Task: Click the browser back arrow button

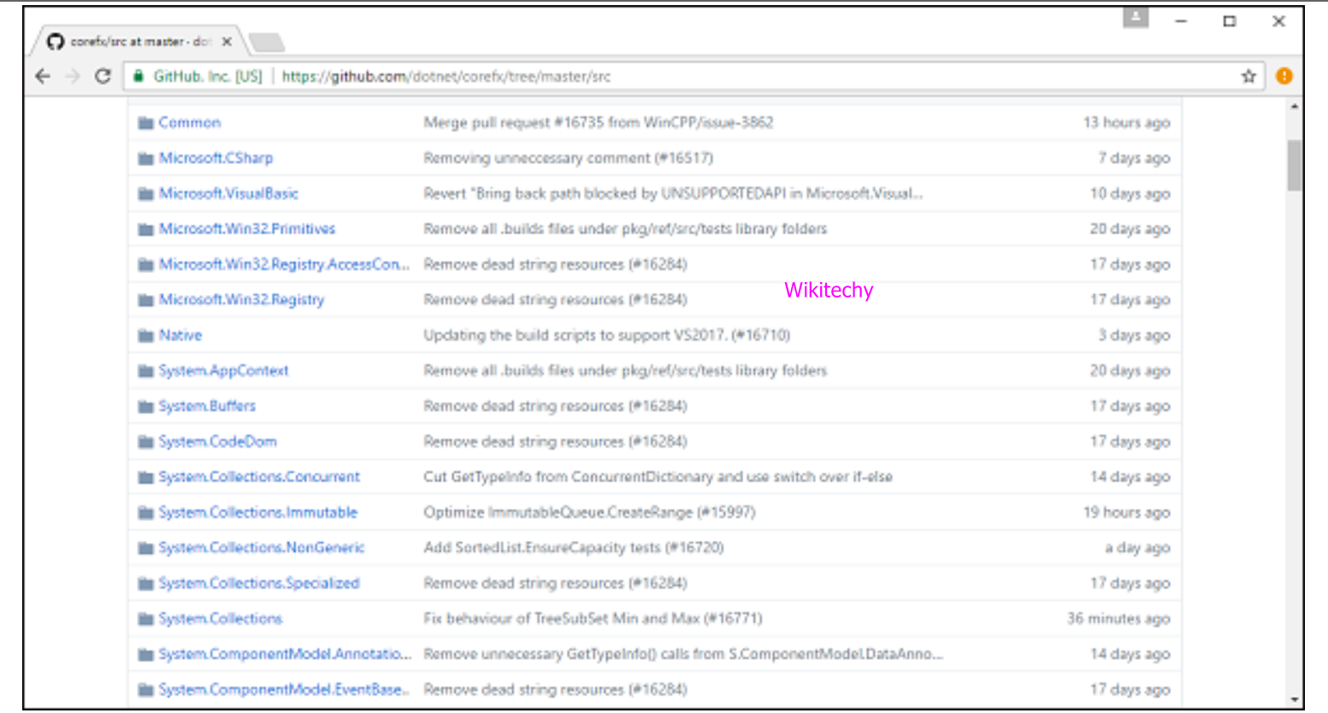Action: tap(43, 76)
